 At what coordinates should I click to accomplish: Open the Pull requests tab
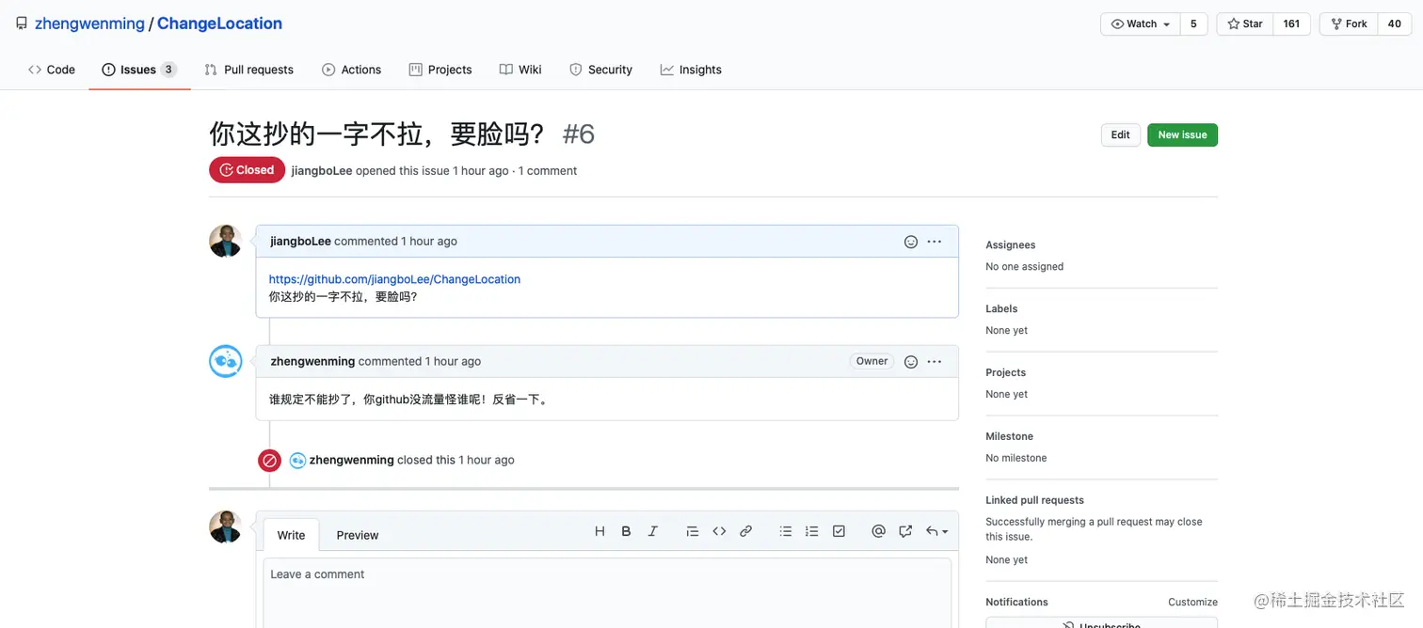point(249,70)
